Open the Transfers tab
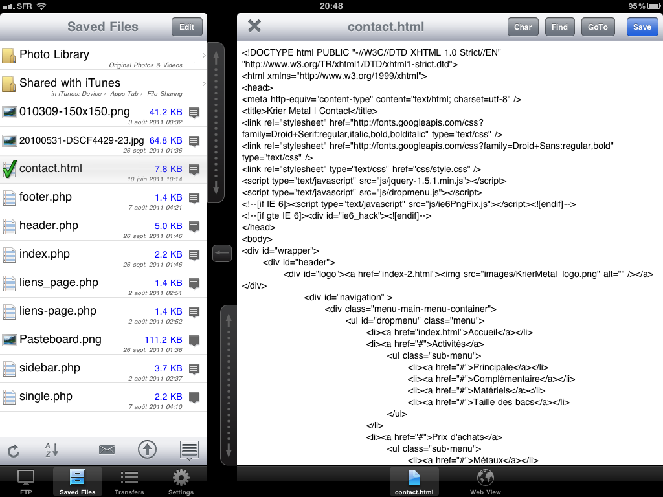This screenshot has width=663, height=497. pos(129,482)
